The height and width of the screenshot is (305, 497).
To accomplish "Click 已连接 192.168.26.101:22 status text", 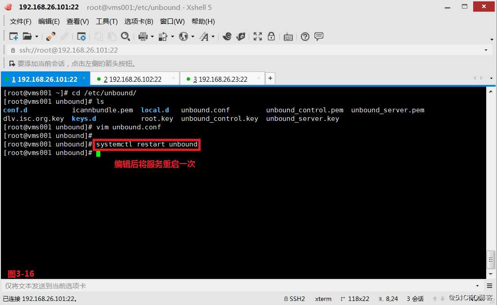I will (40, 299).
